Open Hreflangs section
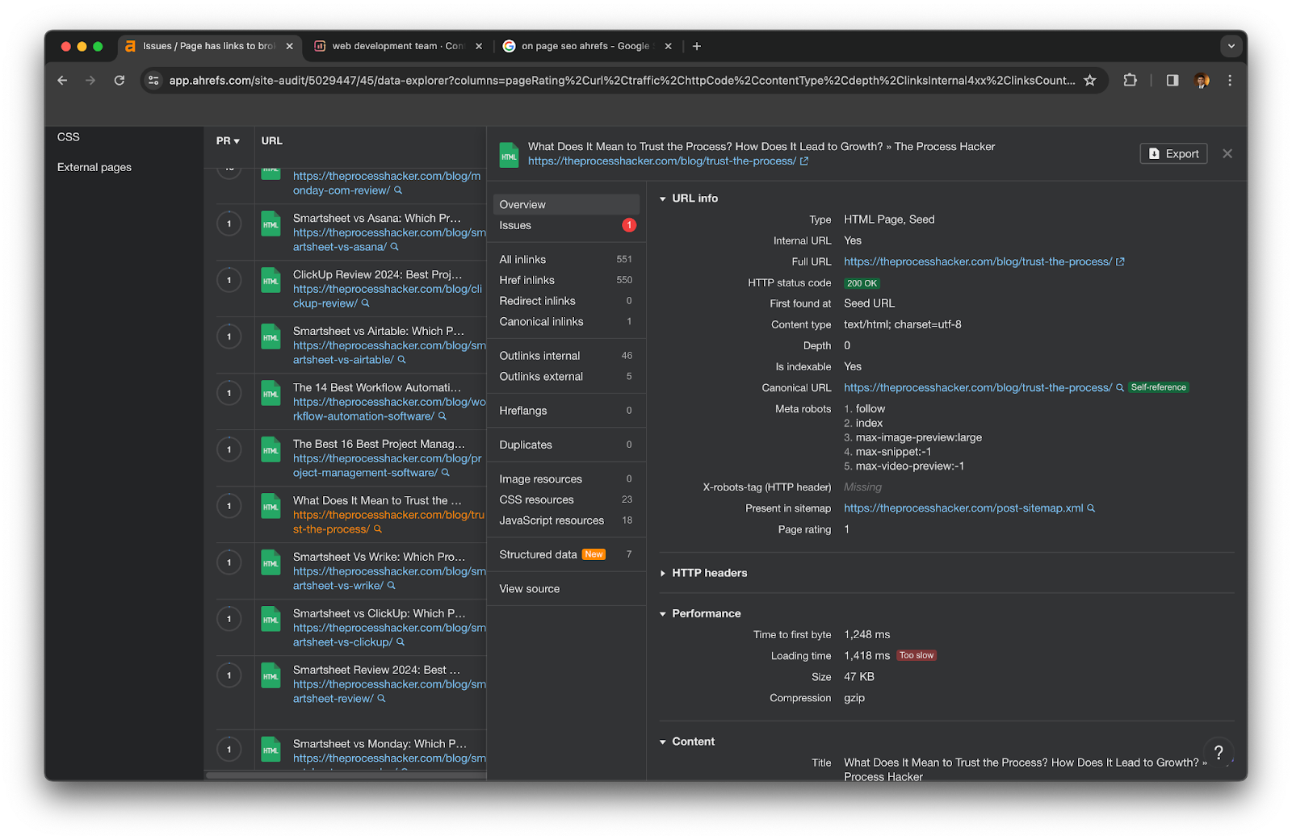1292x840 pixels. (x=566, y=411)
